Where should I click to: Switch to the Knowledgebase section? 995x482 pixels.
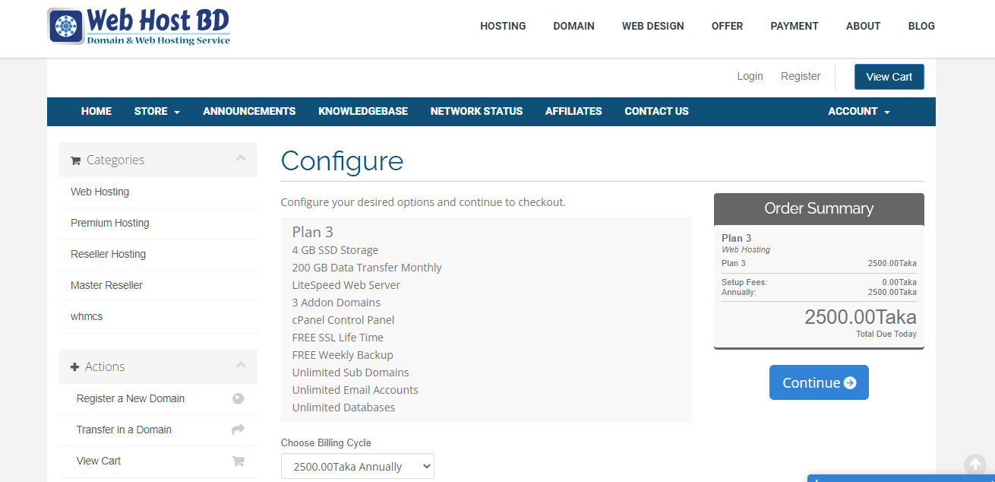[363, 111]
